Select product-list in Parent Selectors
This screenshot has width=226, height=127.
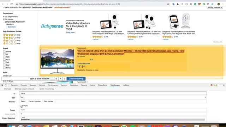[113, 120]
